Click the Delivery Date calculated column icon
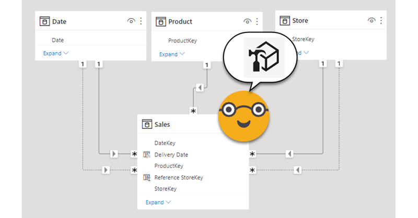Screen dimensions: 418x218 pyautogui.click(x=147, y=154)
